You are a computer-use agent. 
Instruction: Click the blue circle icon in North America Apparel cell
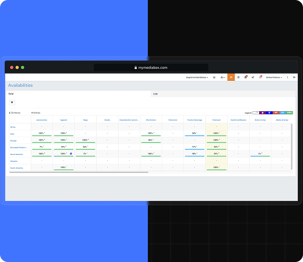(x=71, y=153)
